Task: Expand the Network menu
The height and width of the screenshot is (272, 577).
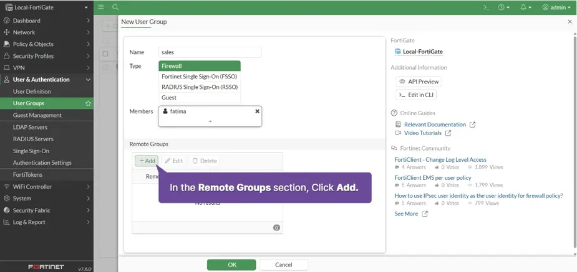Action: [x=47, y=32]
